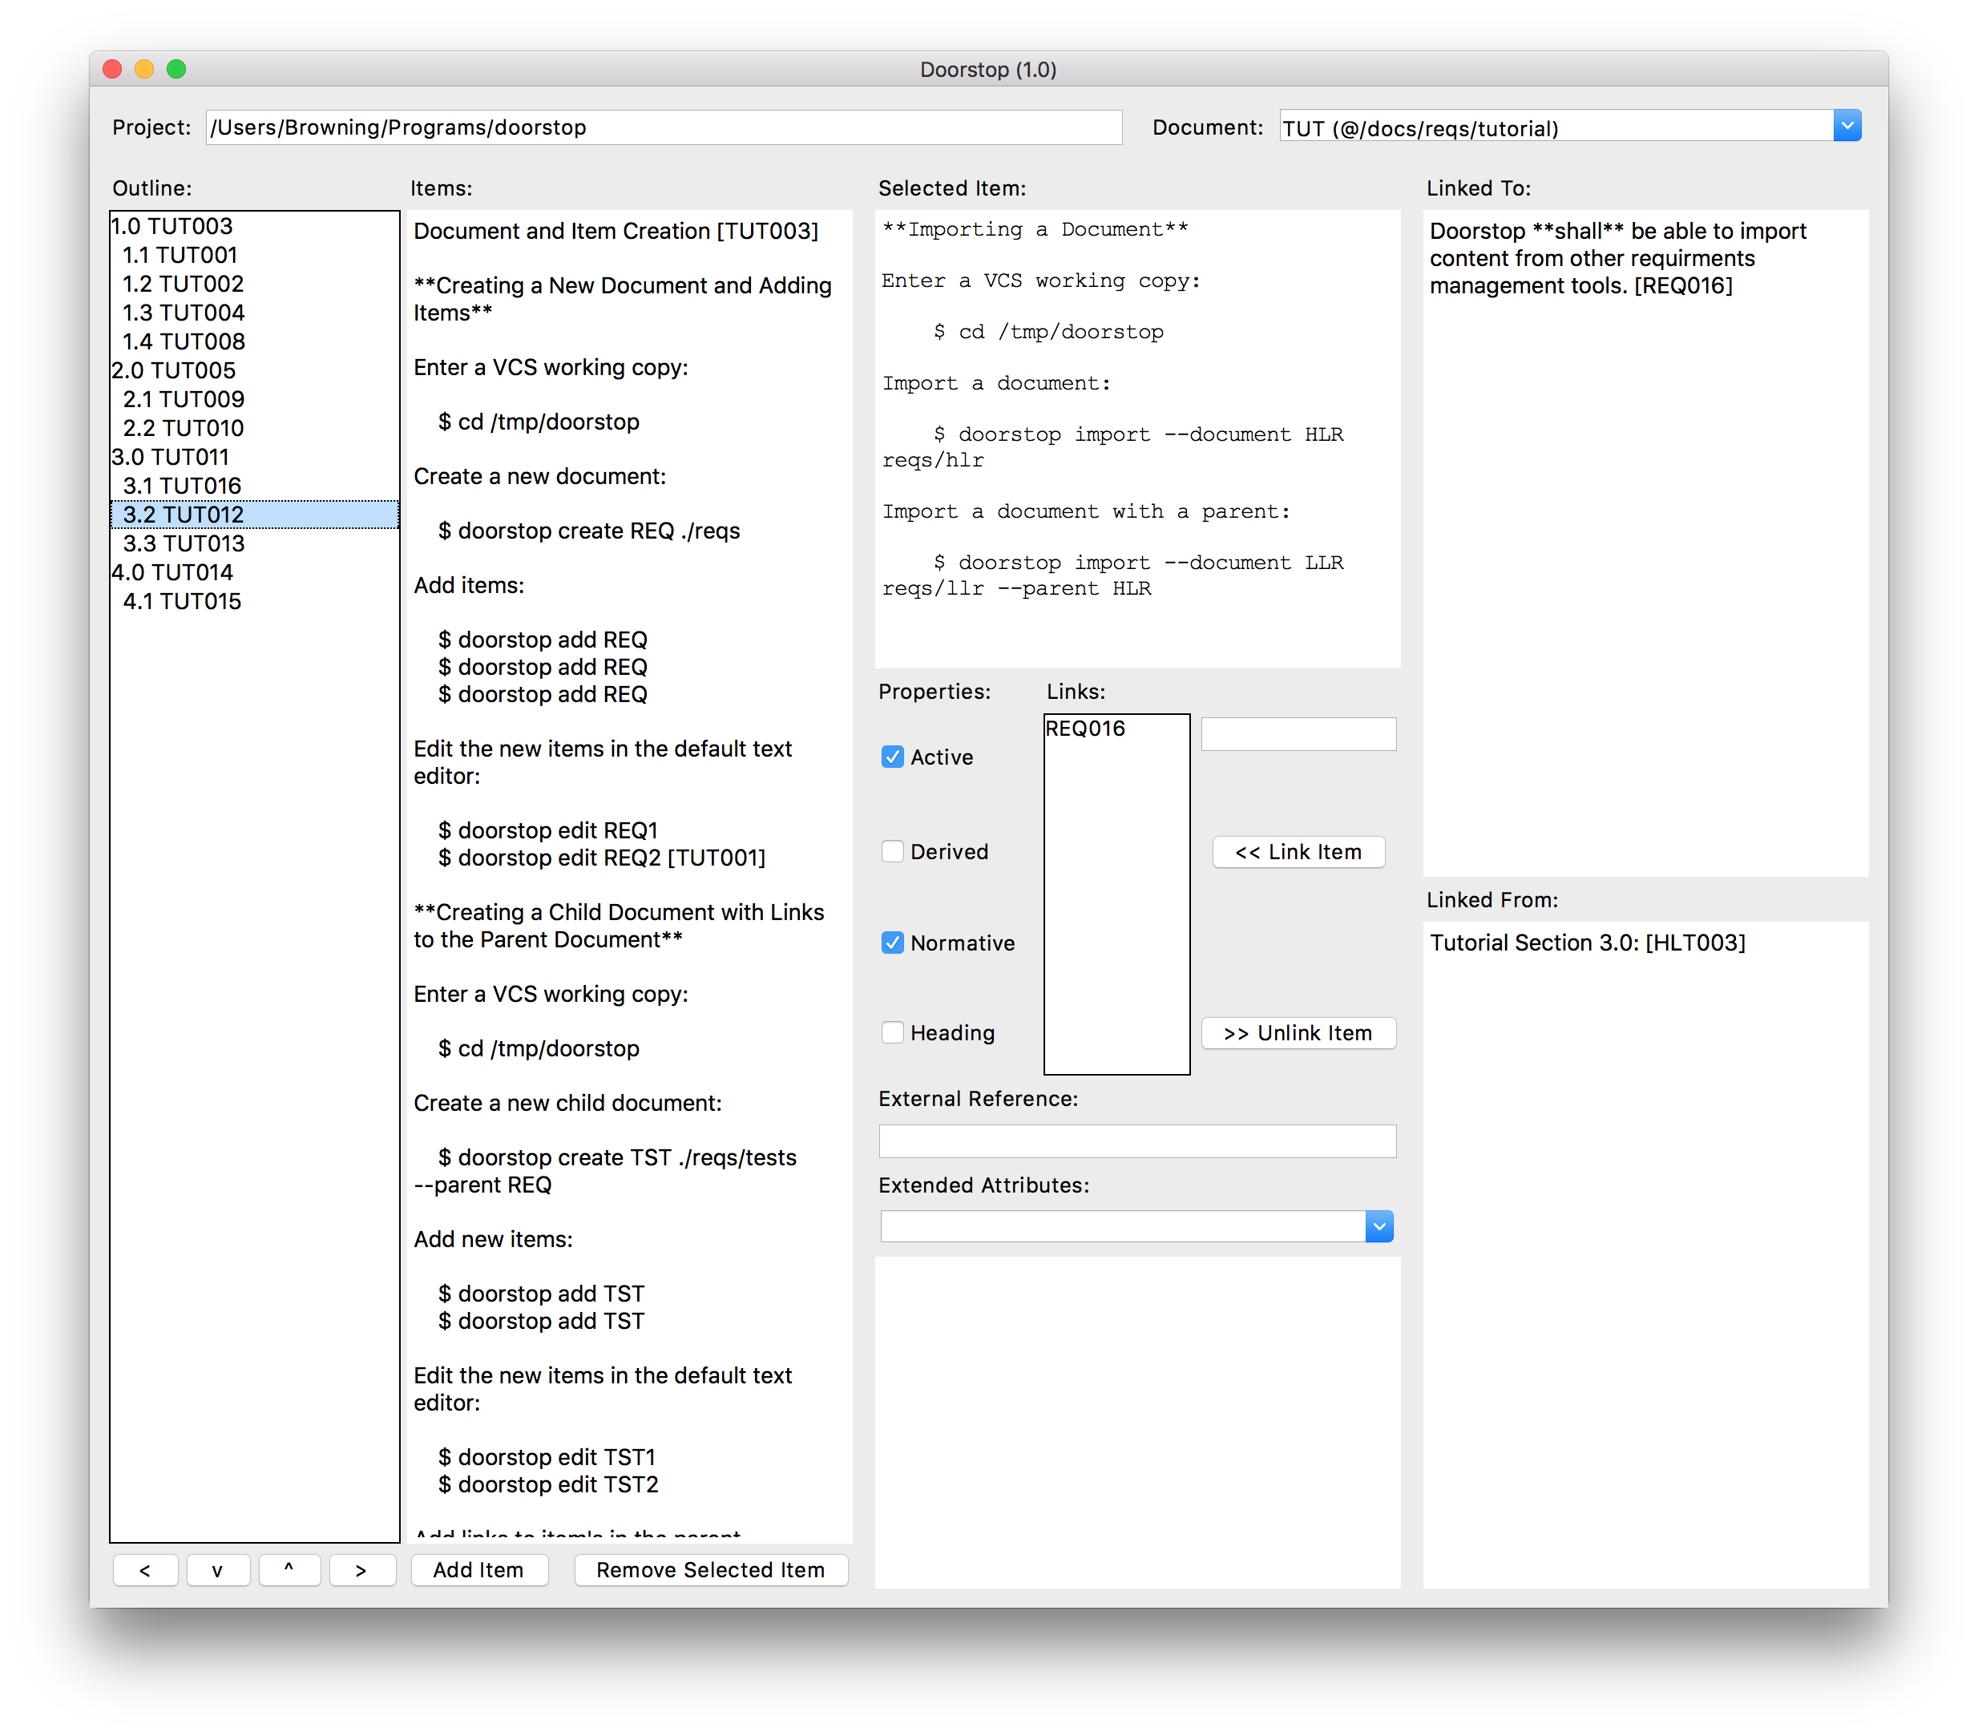1978x1736 pixels.
Task: Click the outline move-down 'v' button
Action: (218, 1569)
